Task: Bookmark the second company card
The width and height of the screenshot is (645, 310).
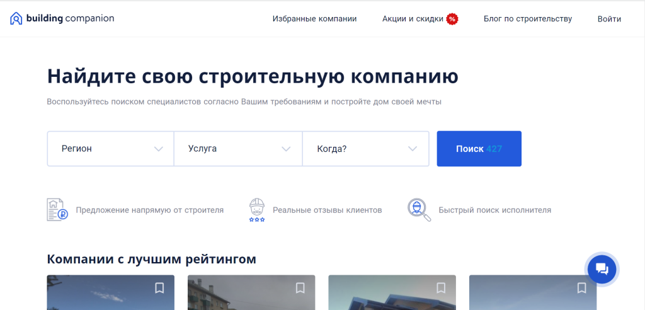Action: (300, 288)
